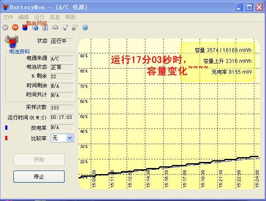Click the red 比较率 color marker
266x201 pixels.
(x=6, y=138)
